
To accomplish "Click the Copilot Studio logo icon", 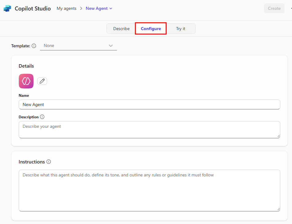I will click(7, 9).
